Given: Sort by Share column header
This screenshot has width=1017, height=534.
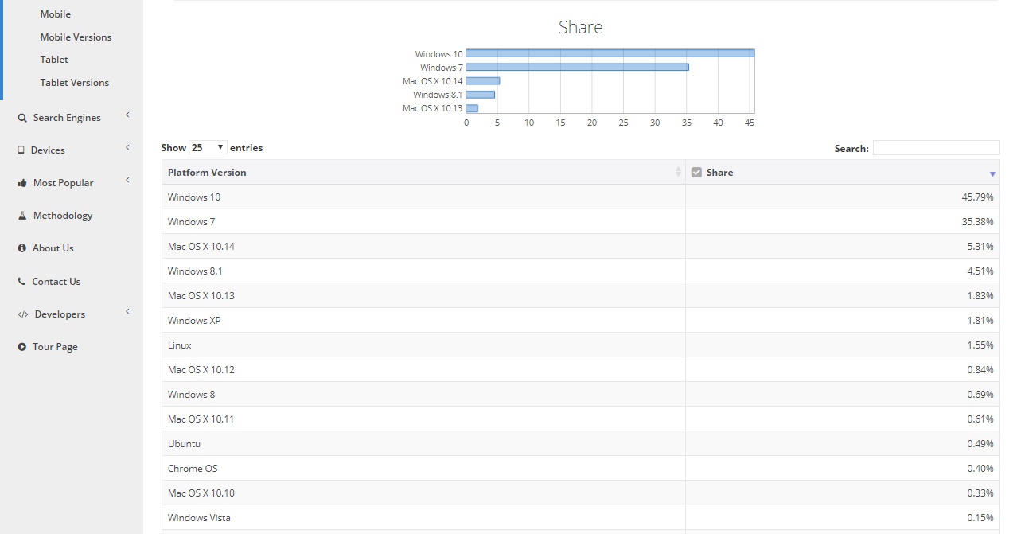Looking at the screenshot, I should click(x=842, y=172).
